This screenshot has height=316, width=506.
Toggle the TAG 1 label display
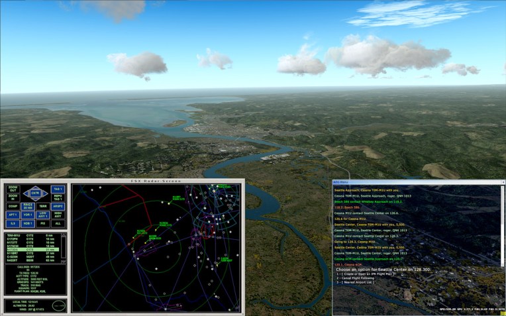(58, 189)
